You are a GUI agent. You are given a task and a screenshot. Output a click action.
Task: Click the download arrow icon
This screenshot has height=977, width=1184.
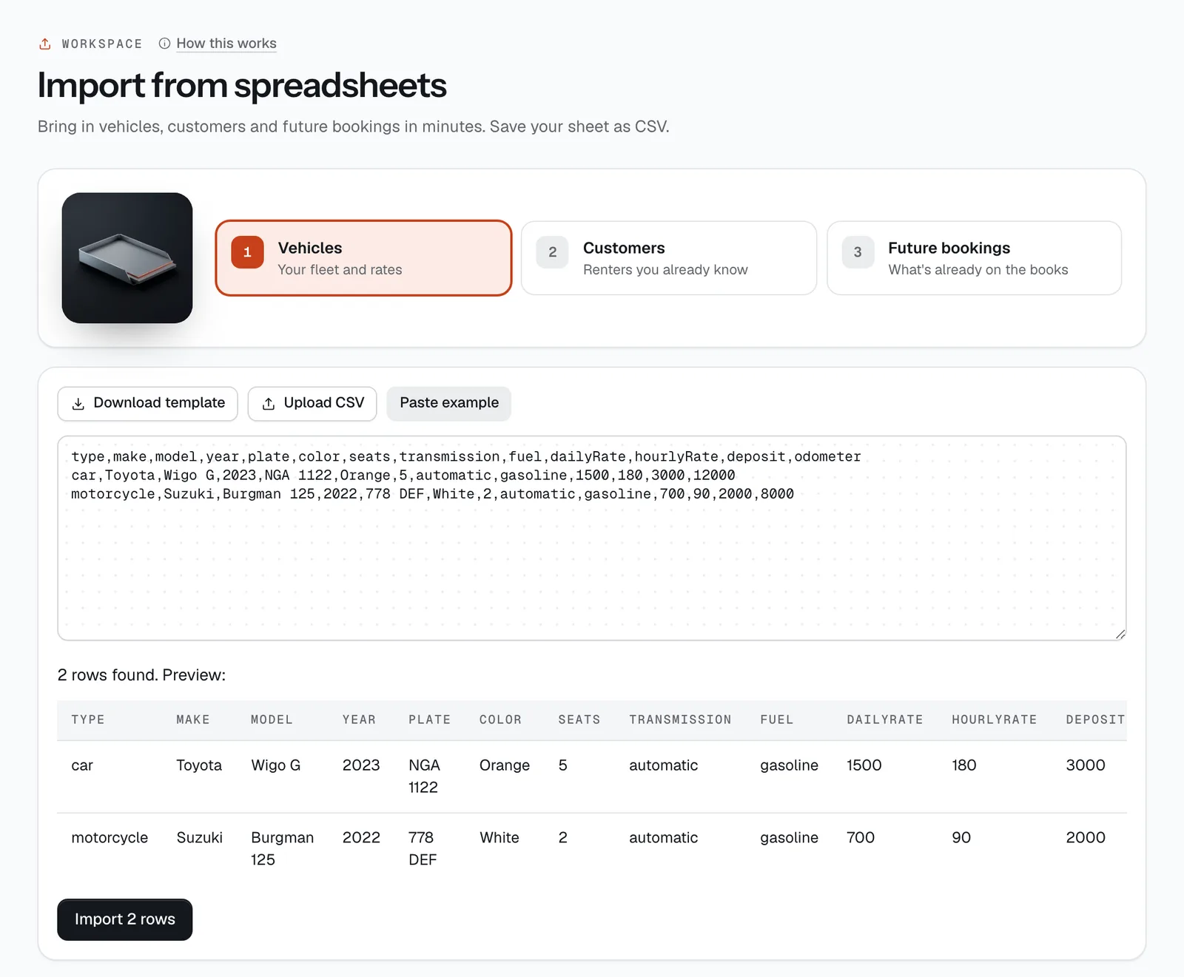[x=78, y=404]
